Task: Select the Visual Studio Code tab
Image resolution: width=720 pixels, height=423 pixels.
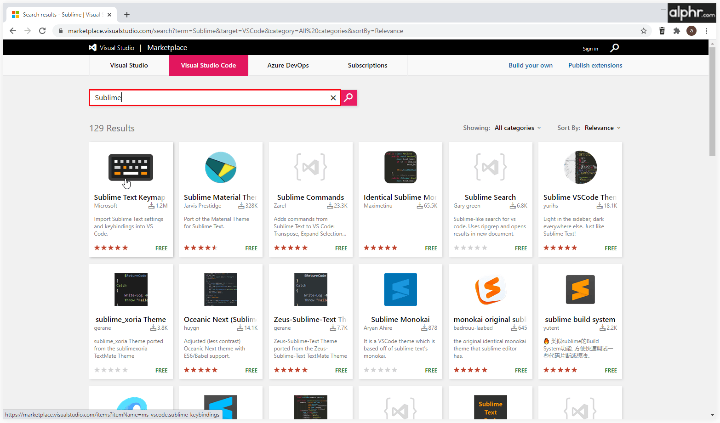Action: [209, 65]
